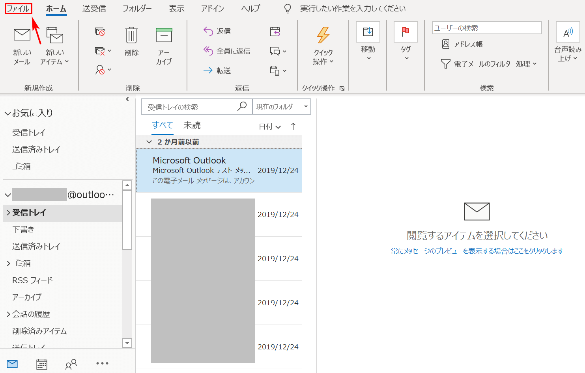The width and height of the screenshot is (585, 373).
Task: Click the Archive box icon
Action: (164, 35)
